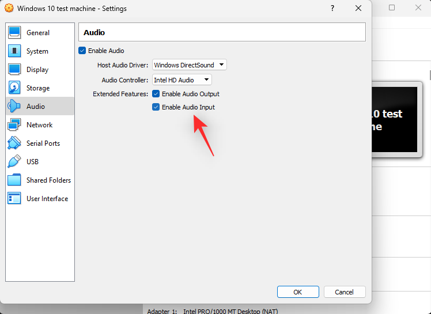
Task: Expand the Audio Controller dropdown
Action: 182,80
